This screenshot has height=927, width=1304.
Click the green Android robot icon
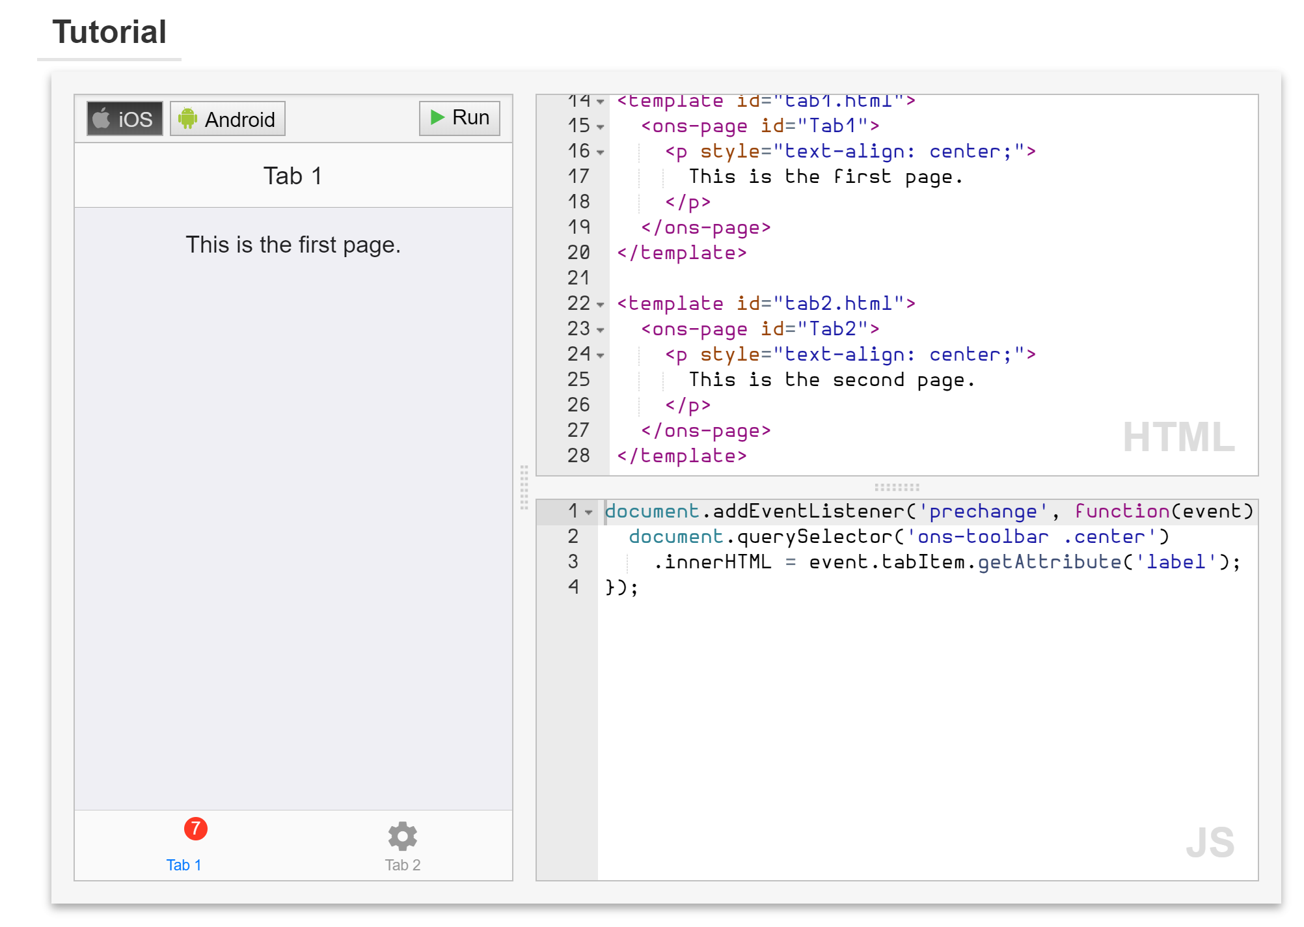click(187, 118)
